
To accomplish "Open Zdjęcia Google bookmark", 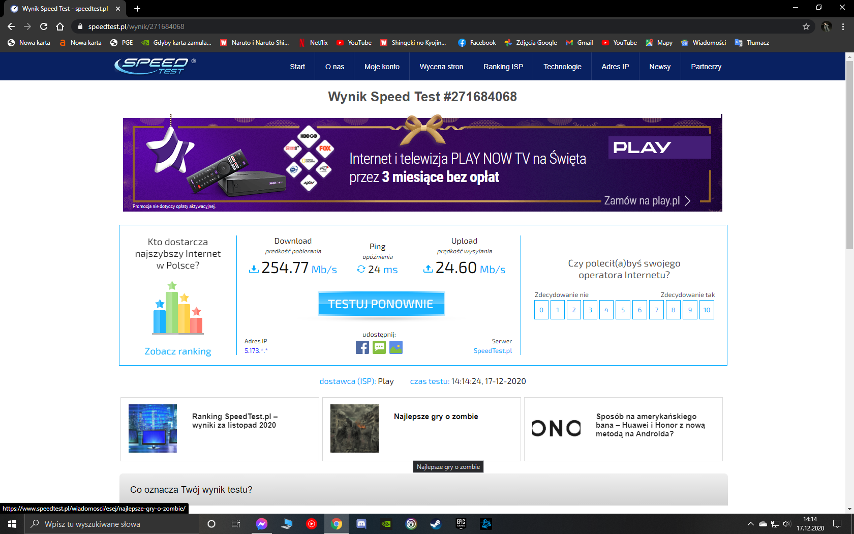I will click(x=531, y=43).
